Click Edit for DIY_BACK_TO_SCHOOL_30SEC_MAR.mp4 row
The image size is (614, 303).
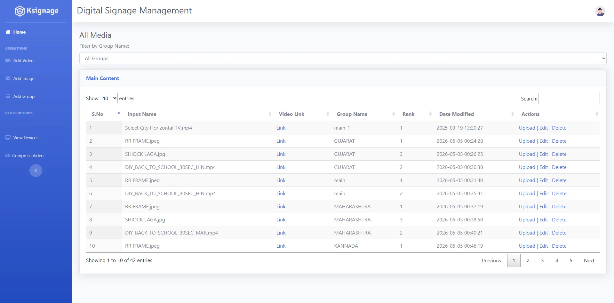point(544,233)
